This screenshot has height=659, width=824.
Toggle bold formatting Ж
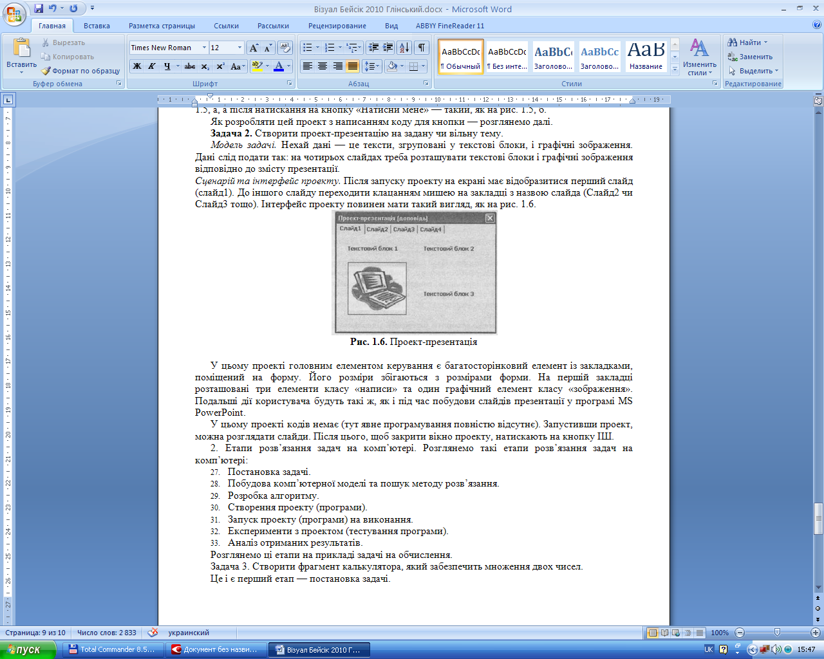[x=137, y=66]
